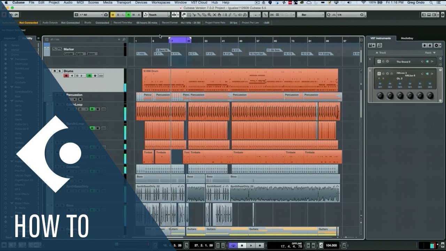Click the QC6 quick control knob
The image size is (446, 251).
430,95
